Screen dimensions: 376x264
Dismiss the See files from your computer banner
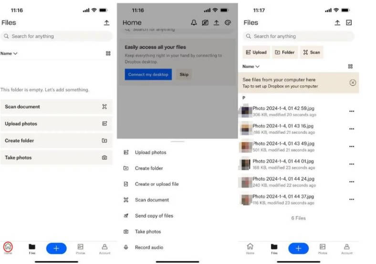coord(353,83)
